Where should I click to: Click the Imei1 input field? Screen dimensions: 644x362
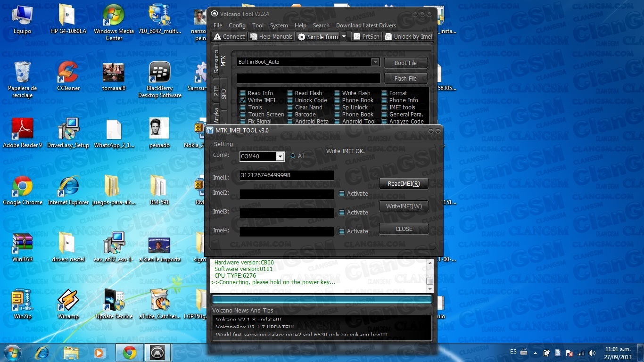point(287,175)
